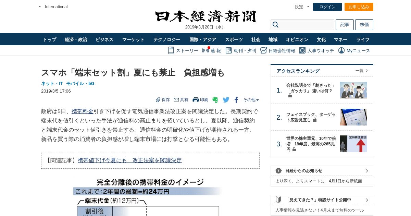Click the 共有 envelope icon
Image resolution: width=411 pixels, height=216 pixels.
point(176,100)
